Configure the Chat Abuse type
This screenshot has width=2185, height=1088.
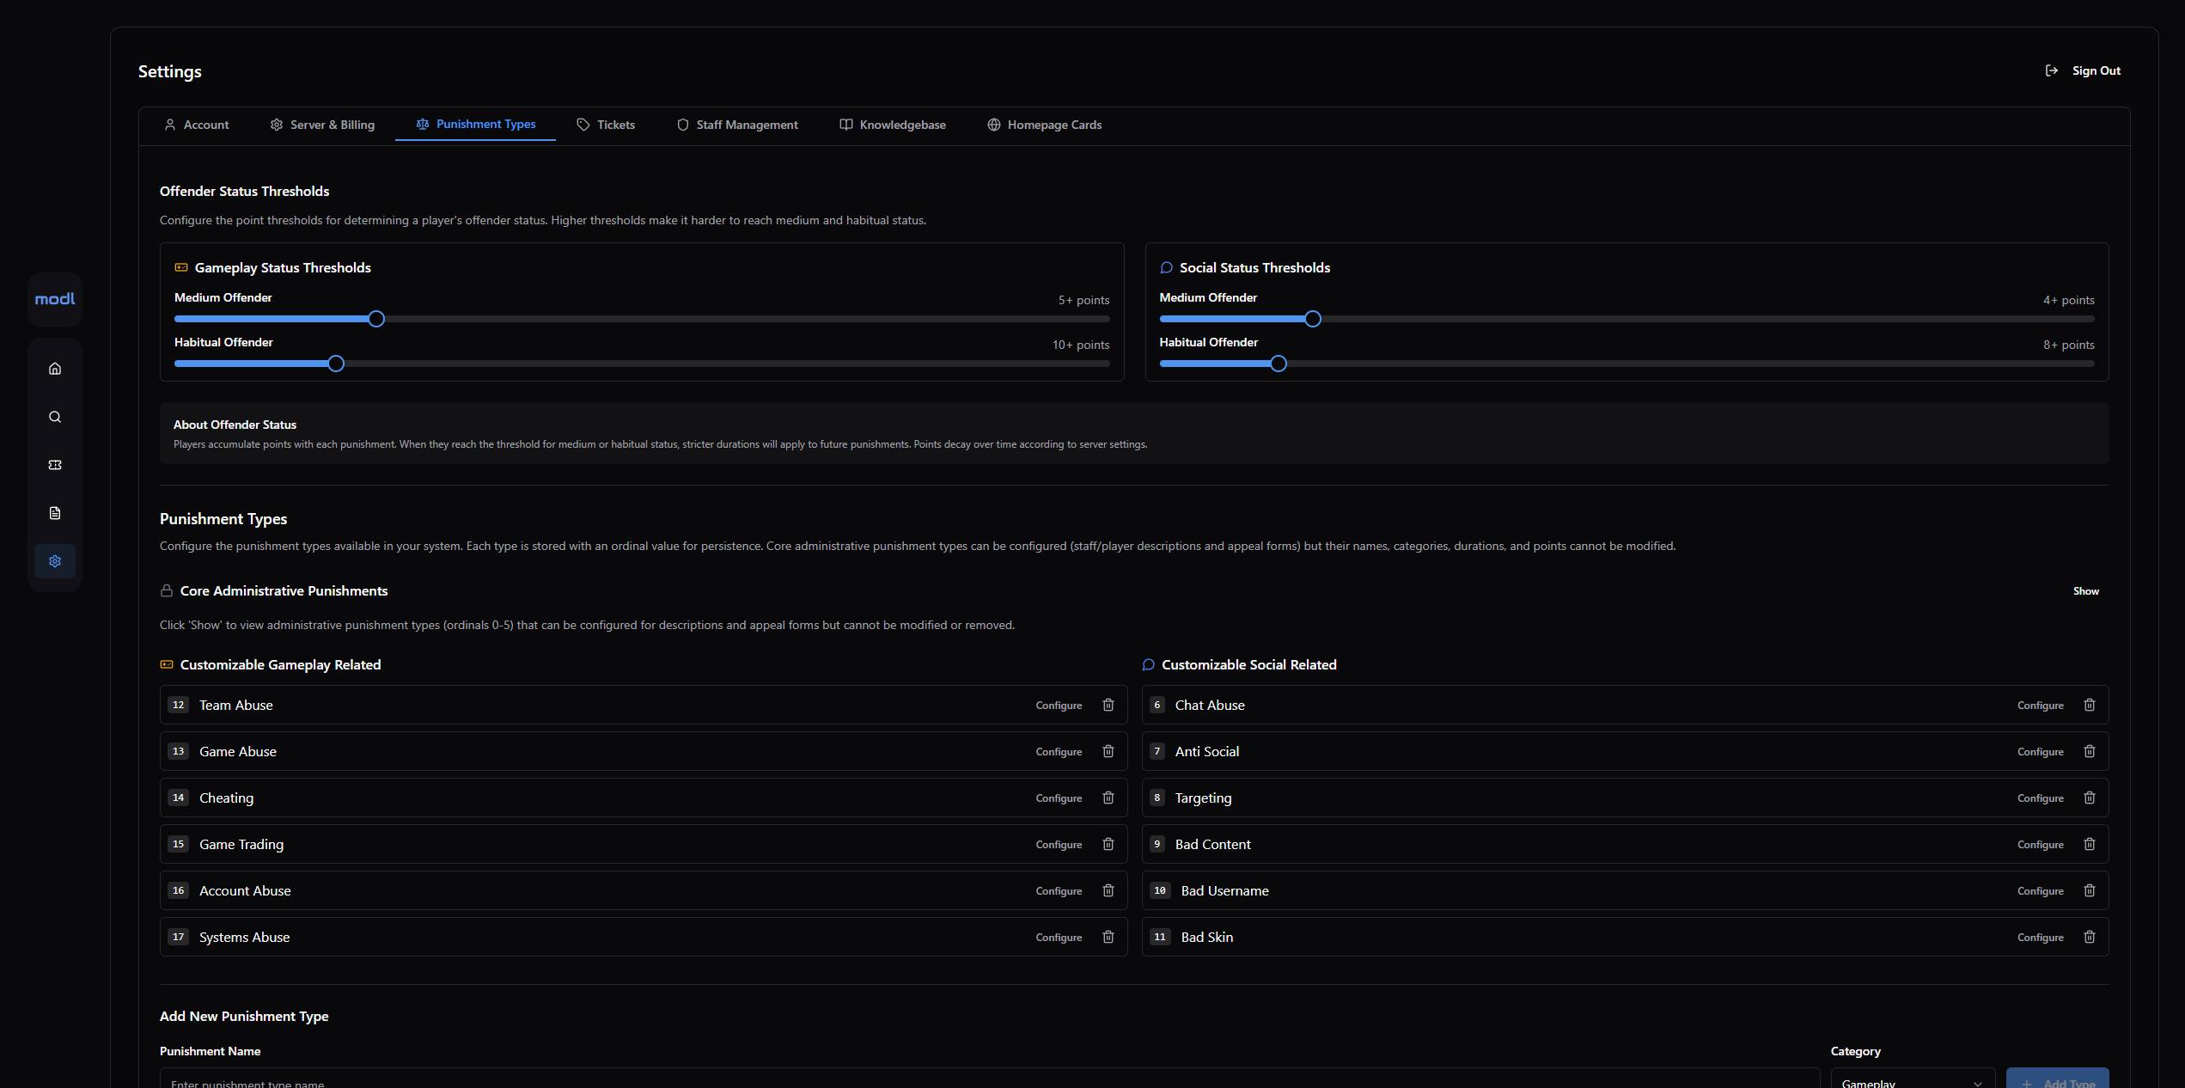point(2041,706)
